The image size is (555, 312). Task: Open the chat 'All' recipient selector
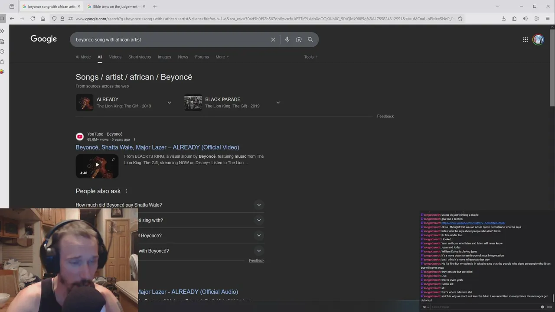426,307
